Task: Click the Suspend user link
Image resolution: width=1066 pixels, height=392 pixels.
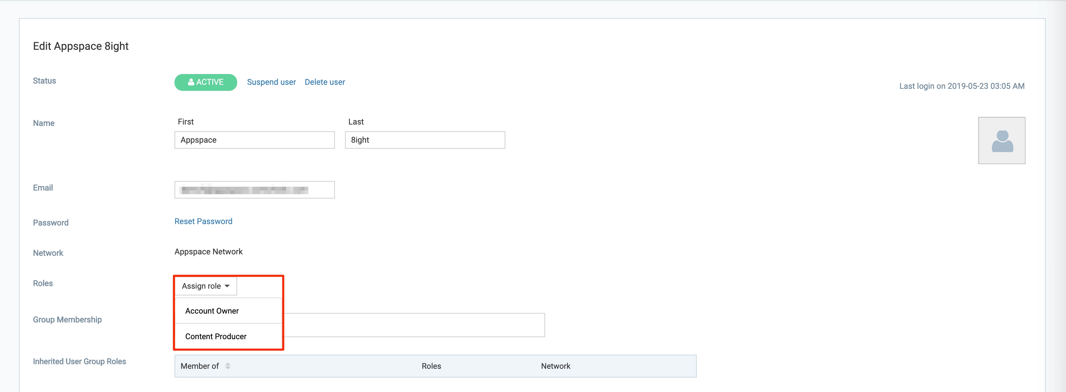Action: pos(271,82)
